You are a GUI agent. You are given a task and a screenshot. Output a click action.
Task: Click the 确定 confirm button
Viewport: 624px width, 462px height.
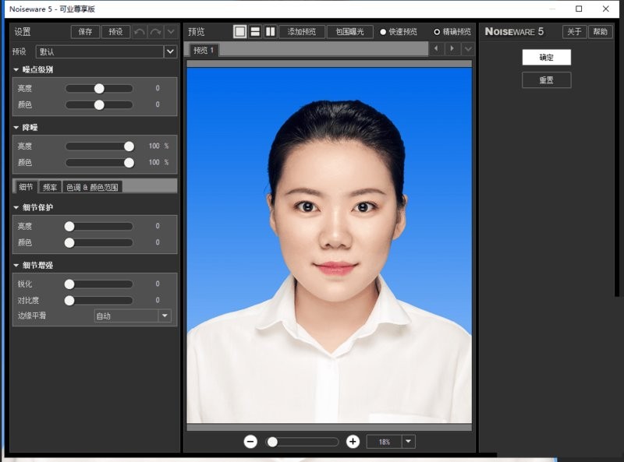(x=546, y=58)
